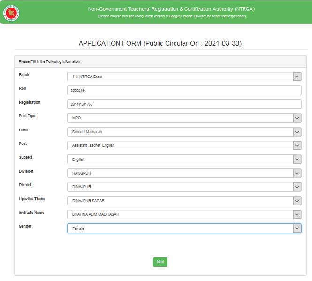
Task: Click the NTRCA header title text
Action: click(171, 9)
